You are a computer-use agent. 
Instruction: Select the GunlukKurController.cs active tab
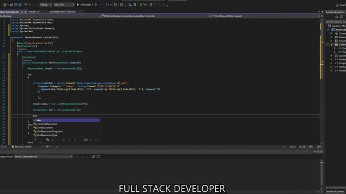tap(10, 12)
